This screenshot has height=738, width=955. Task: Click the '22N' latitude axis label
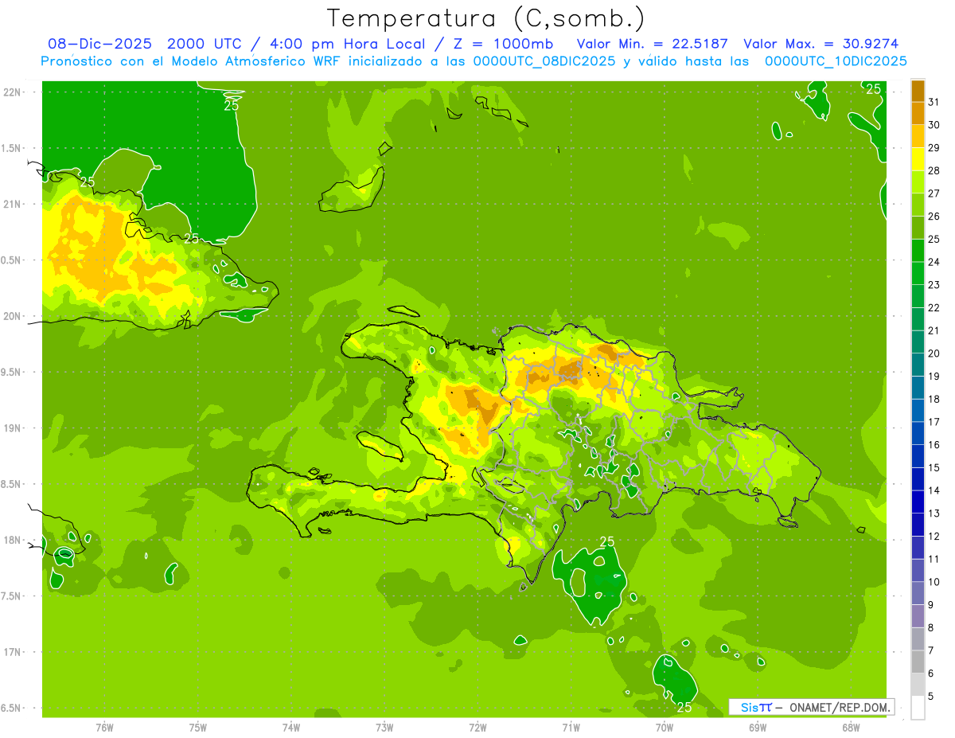tap(12, 92)
